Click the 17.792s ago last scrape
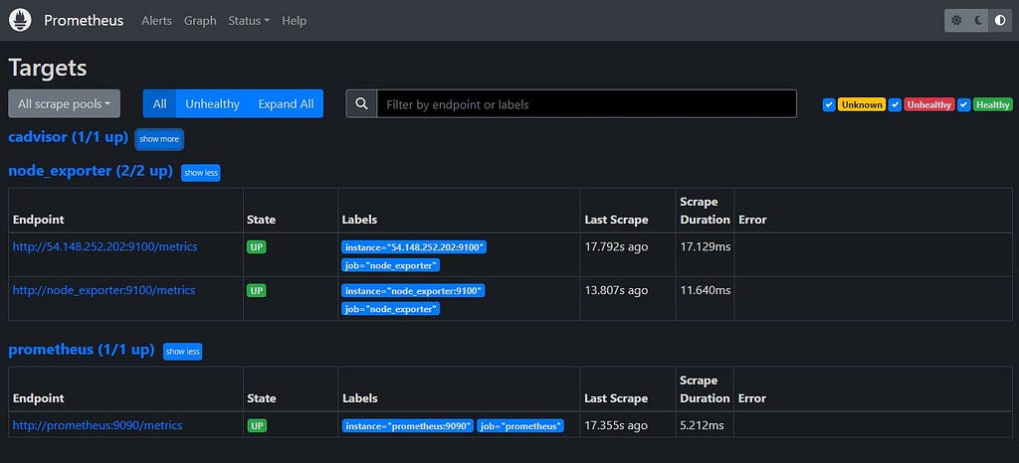Image resolution: width=1019 pixels, height=463 pixels. (616, 246)
